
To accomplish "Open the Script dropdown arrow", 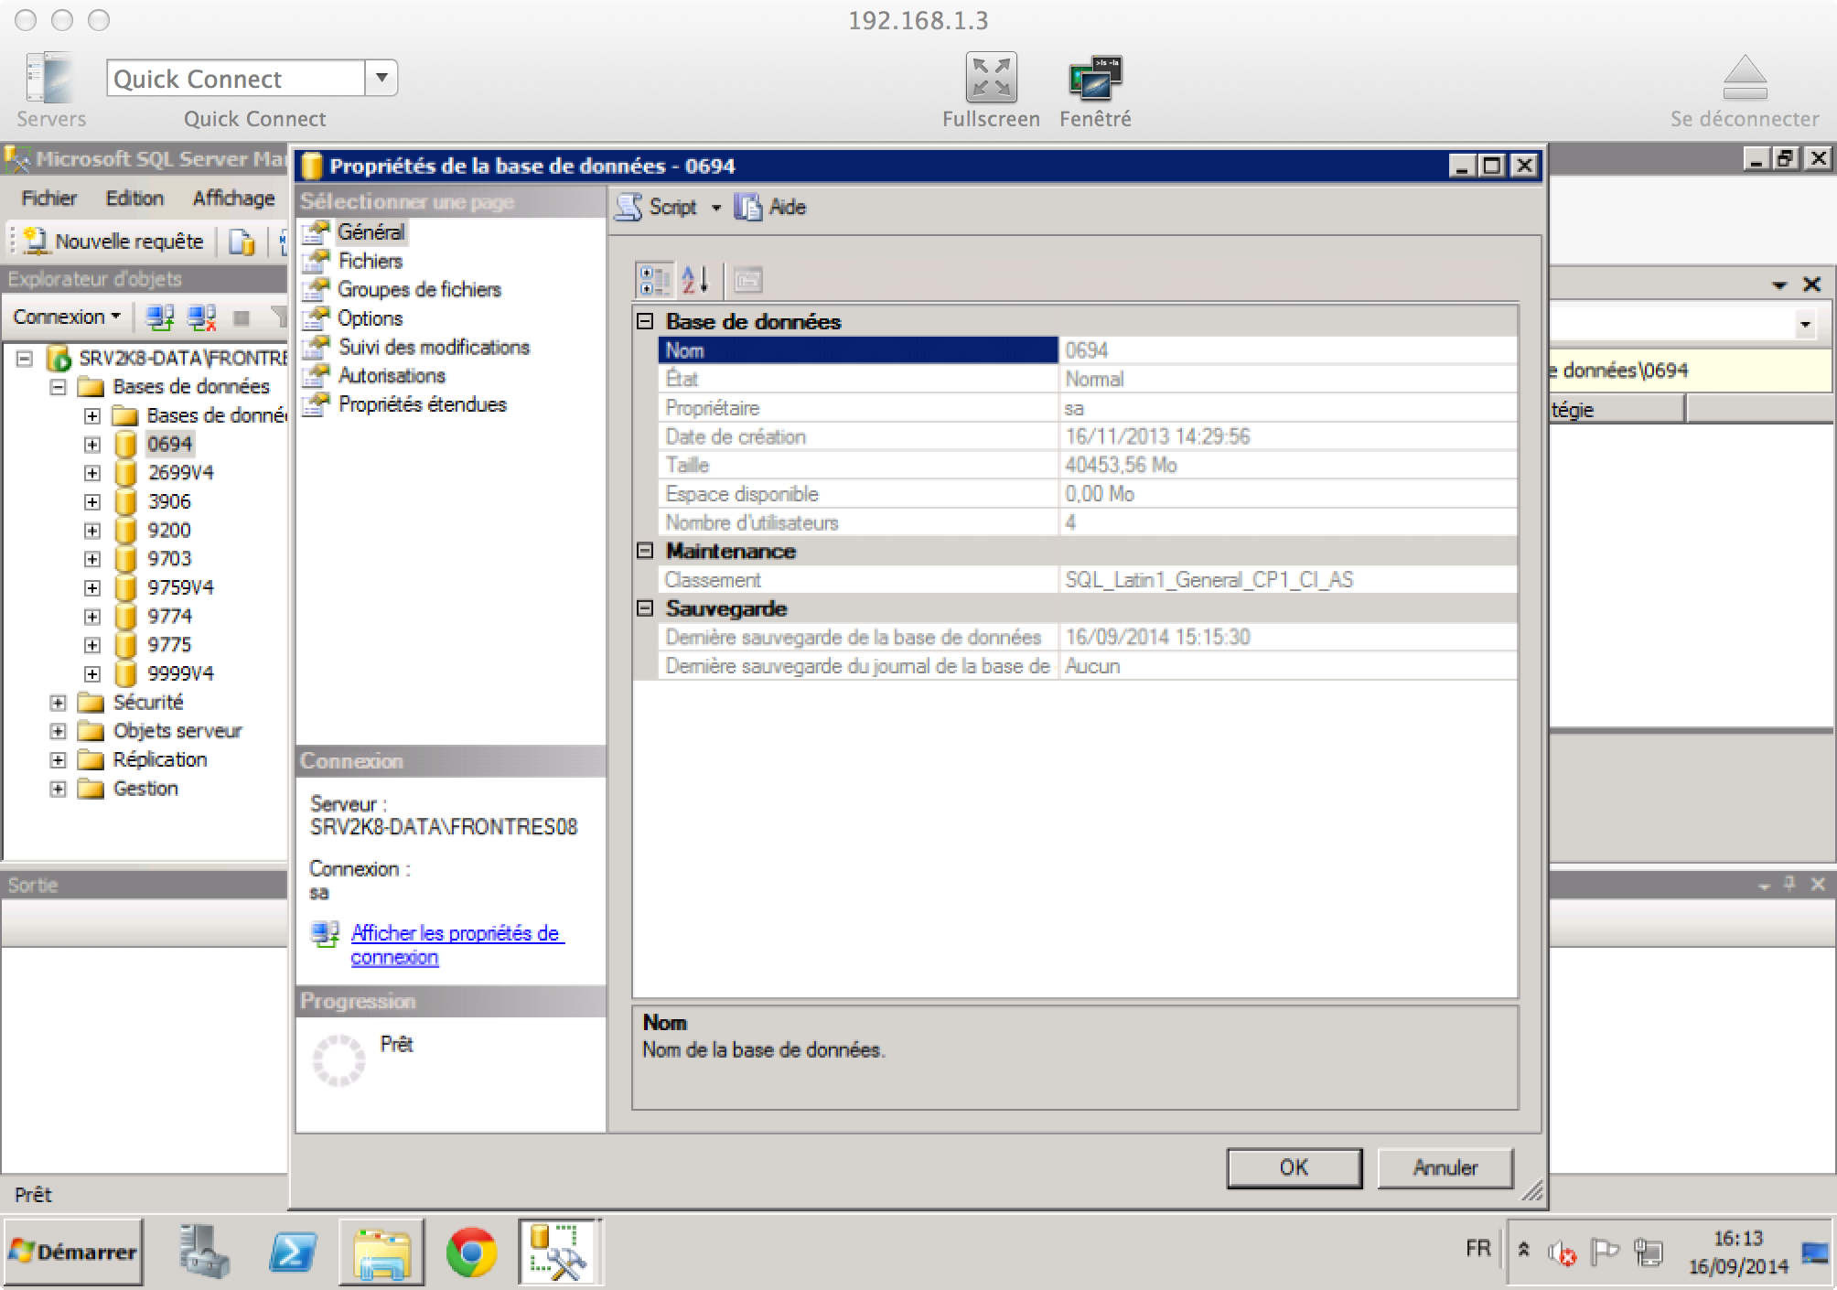I will coord(716,209).
